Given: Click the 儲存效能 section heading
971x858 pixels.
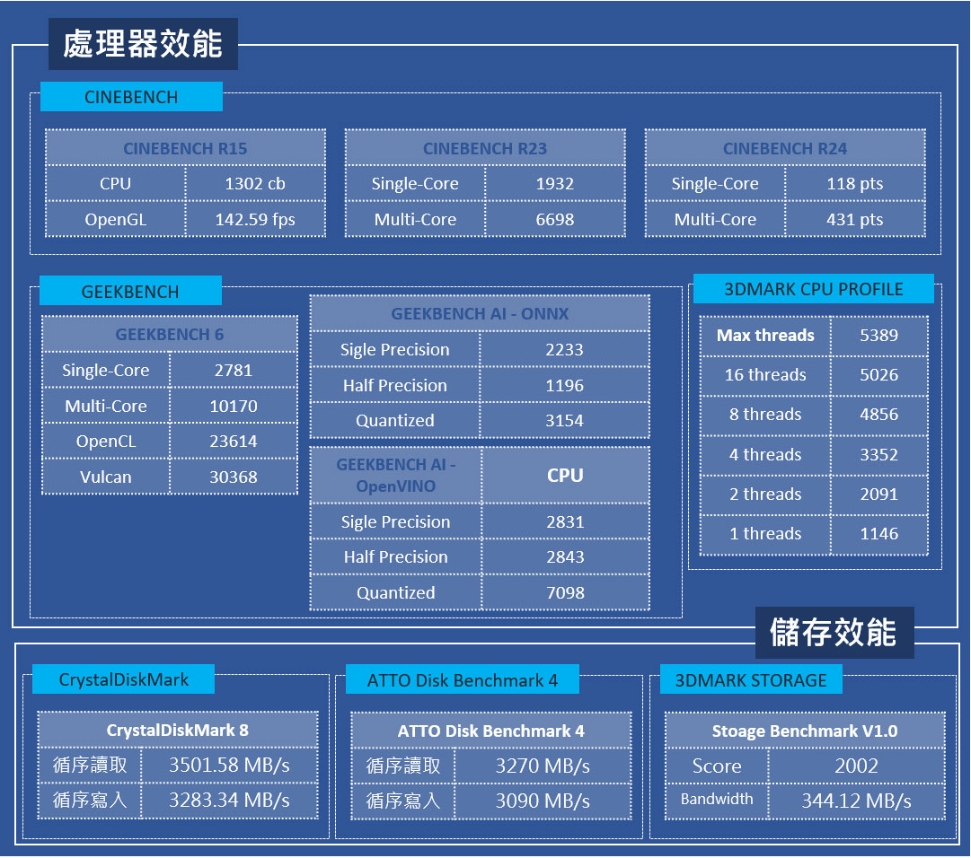Looking at the screenshot, I should pos(833,633).
